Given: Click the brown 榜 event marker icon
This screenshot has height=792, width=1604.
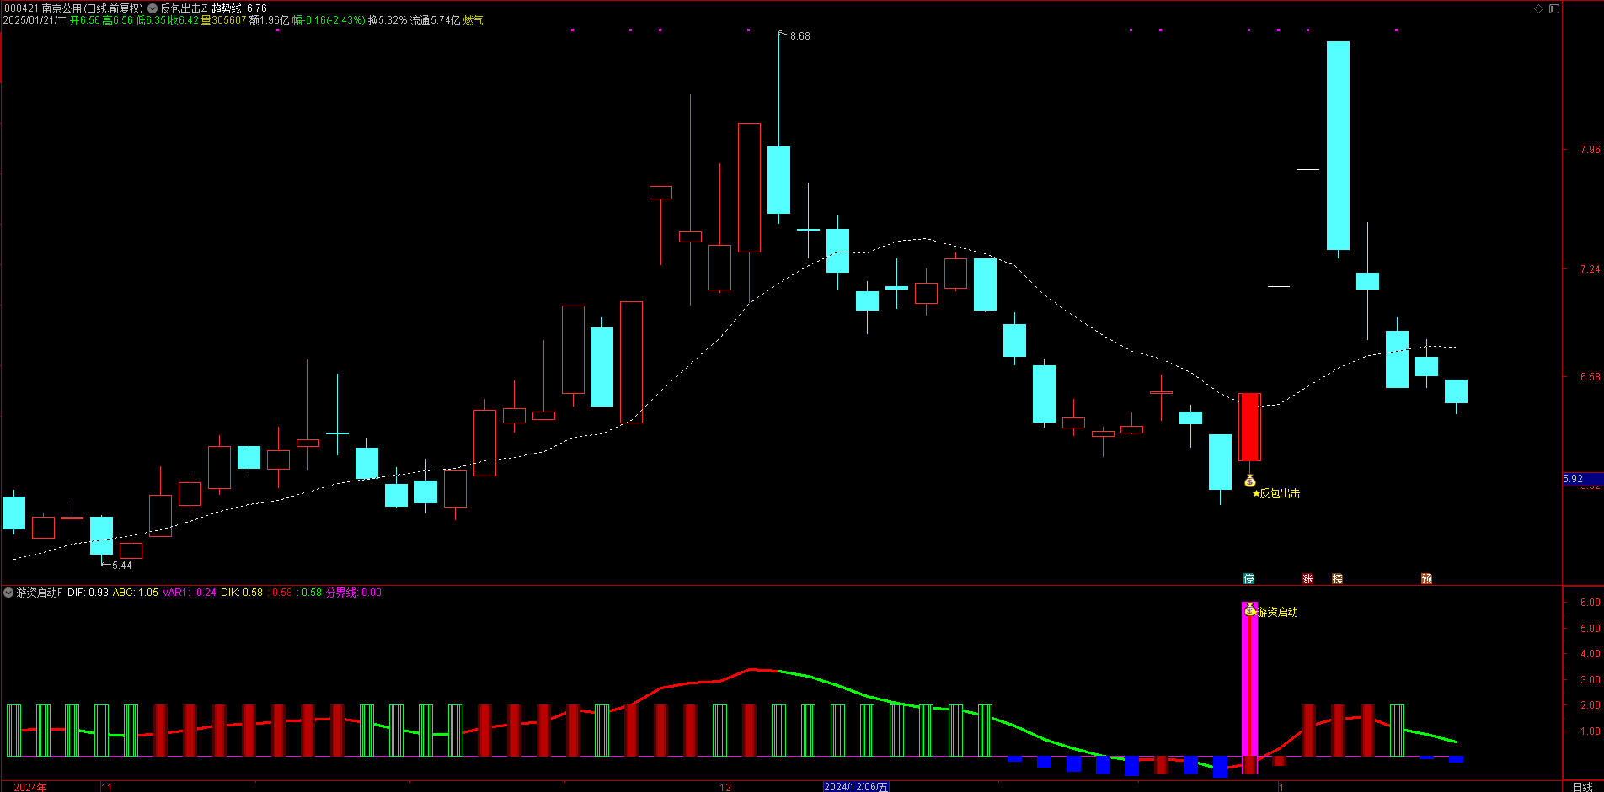Looking at the screenshot, I should 1337,578.
